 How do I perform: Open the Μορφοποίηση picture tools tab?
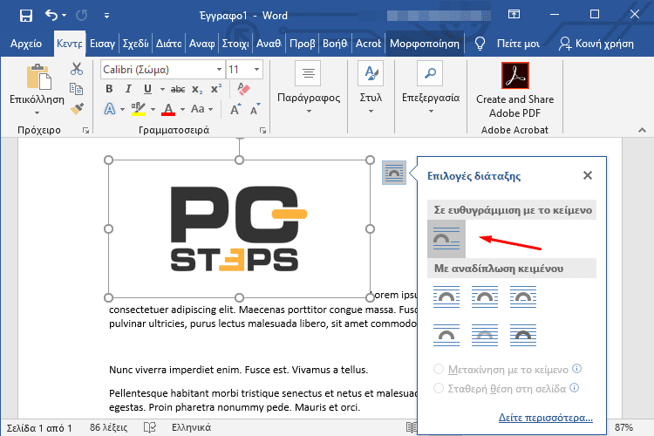425,44
